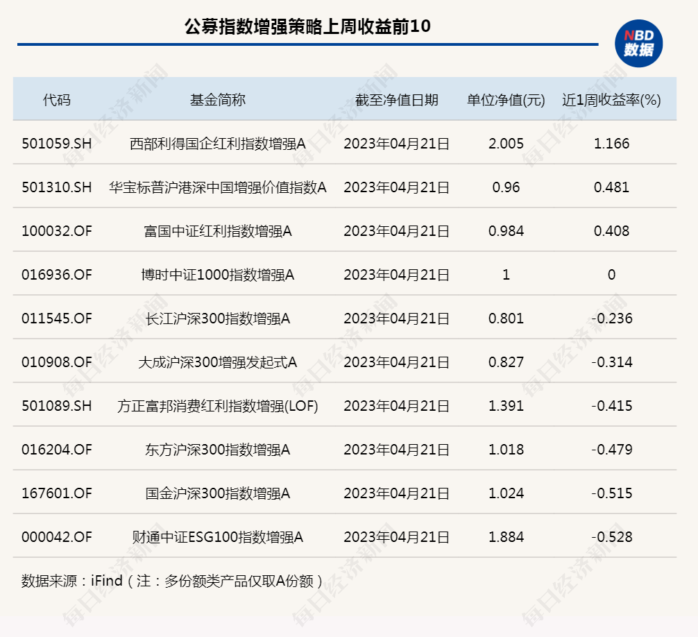Viewport: 698px width, 637px height.
Task: Click fund name 方正富邦消费红利指数增强(LOF)
Action: pos(218,406)
